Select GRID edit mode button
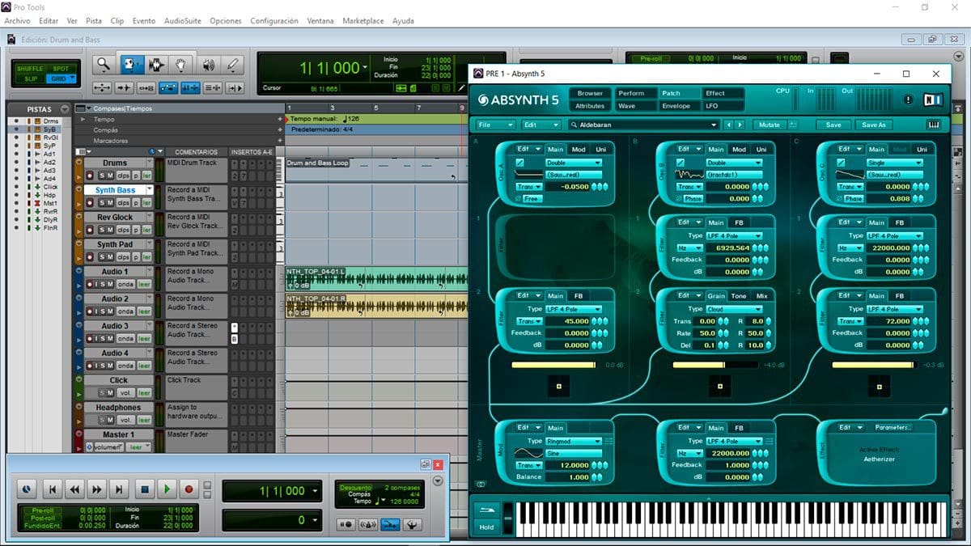This screenshot has height=546, width=971. click(x=61, y=78)
